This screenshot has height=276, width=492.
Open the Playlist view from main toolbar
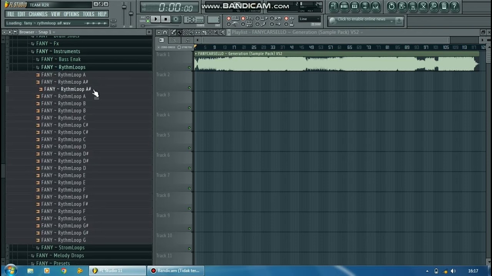(333, 6)
